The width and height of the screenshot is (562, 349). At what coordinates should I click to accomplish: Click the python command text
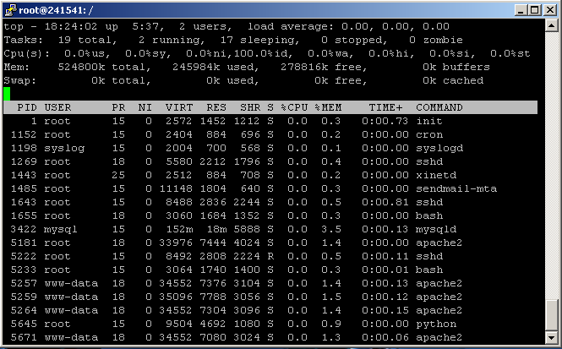click(x=436, y=324)
